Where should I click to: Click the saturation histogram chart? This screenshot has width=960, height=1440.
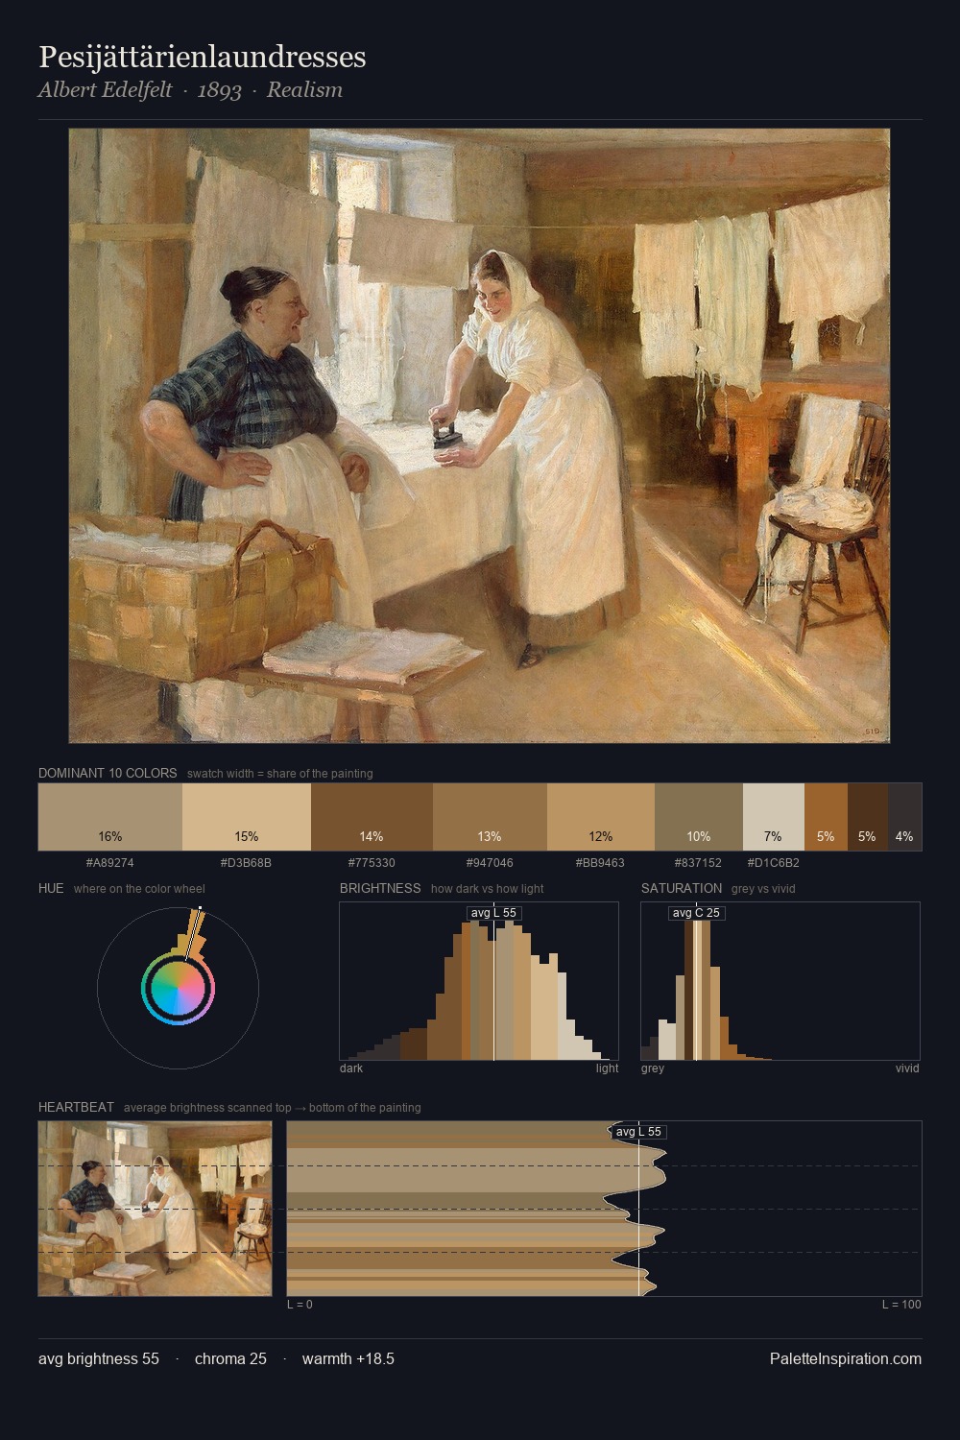pyautogui.click(x=780, y=981)
